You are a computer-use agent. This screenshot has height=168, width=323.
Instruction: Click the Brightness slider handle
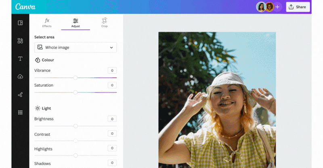coord(76,126)
